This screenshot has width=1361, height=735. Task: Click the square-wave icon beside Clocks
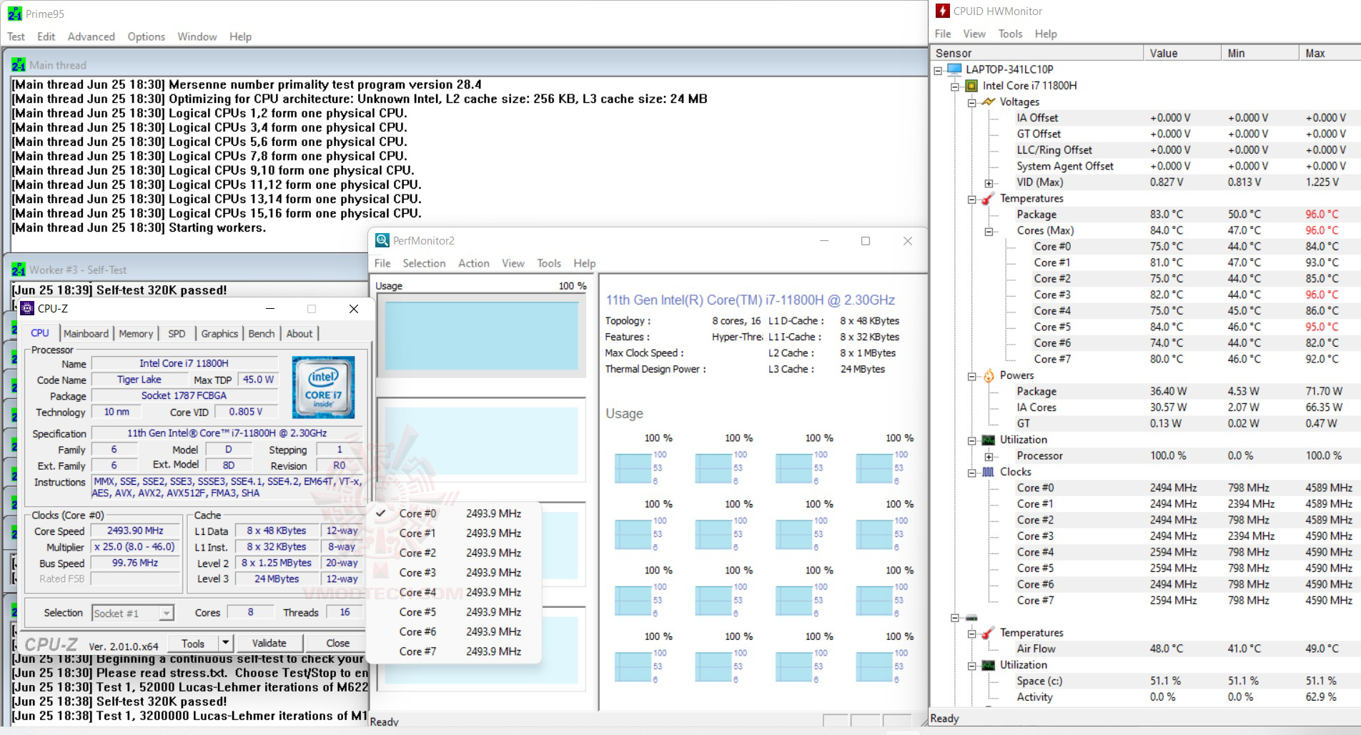(x=988, y=472)
